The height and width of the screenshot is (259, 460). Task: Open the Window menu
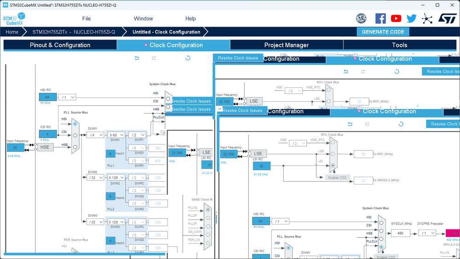click(143, 18)
